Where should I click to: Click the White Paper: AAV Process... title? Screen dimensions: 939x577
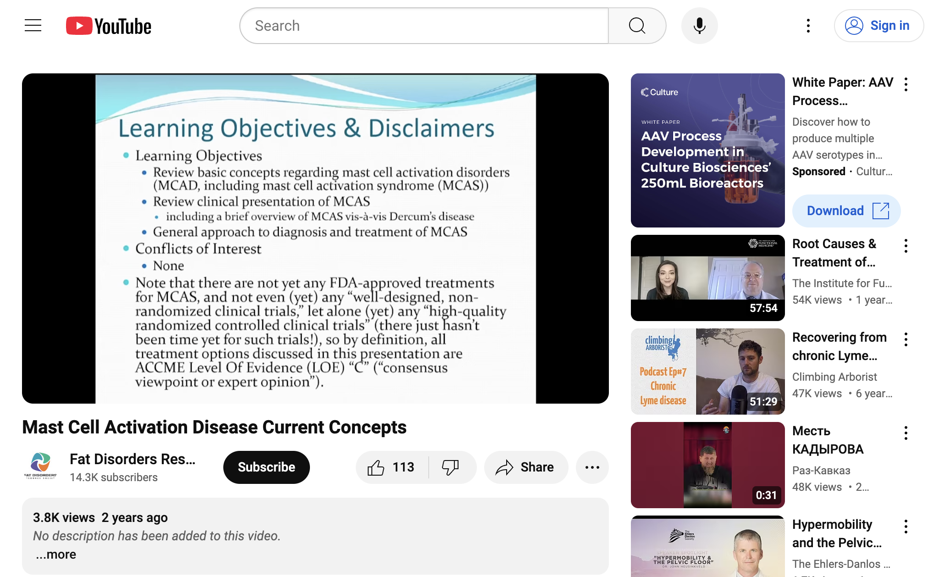[x=843, y=91]
